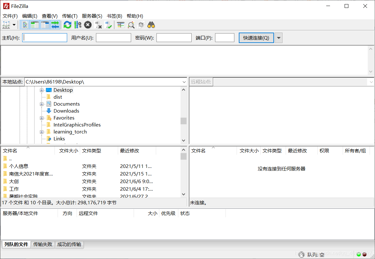Toggle synchronized browsing
Viewport: 375px width, 259px height.
[141, 25]
